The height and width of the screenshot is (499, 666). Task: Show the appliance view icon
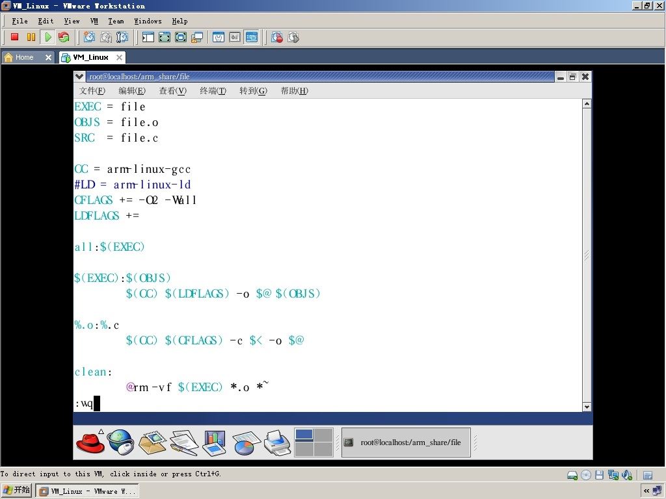[235, 37]
